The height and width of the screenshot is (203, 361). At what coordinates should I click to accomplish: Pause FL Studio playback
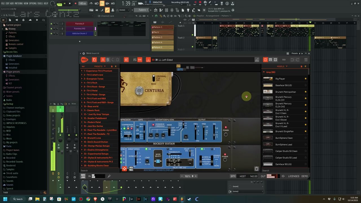[65, 3]
